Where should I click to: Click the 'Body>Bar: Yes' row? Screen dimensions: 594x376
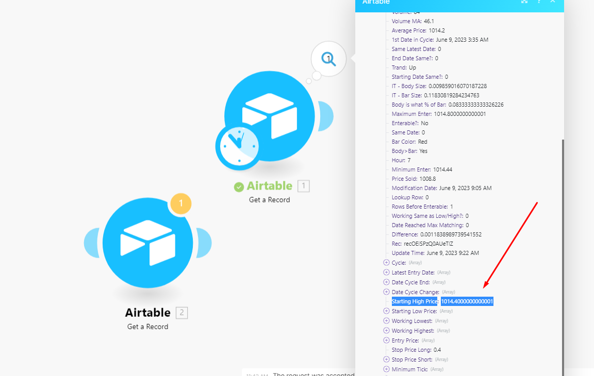(409, 151)
